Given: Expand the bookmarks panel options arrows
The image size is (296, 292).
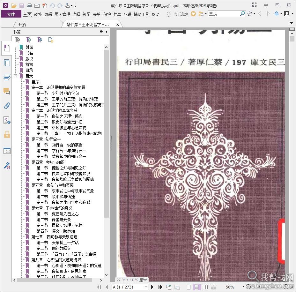Looking at the screenshot, I should point(101,32).
